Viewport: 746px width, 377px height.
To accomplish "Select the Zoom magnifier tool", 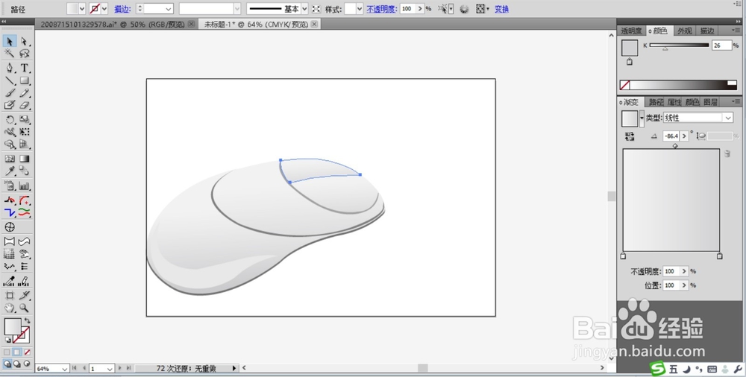I will coord(25,308).
